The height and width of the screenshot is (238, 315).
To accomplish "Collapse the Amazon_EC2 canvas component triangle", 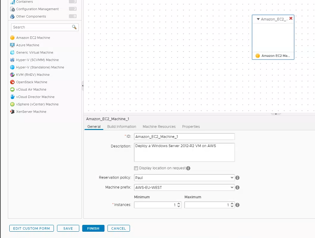I will (258, 19).
